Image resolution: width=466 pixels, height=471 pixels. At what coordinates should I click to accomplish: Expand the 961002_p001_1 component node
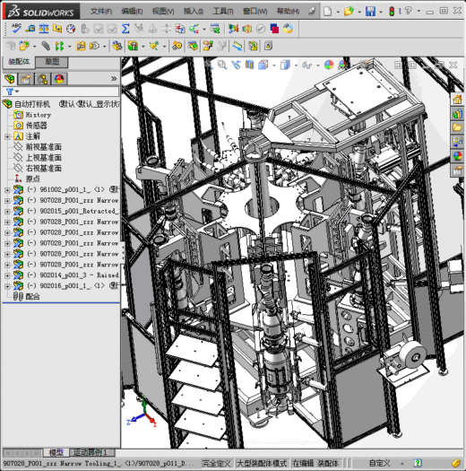pyautogui.click(x=7, y=190)
